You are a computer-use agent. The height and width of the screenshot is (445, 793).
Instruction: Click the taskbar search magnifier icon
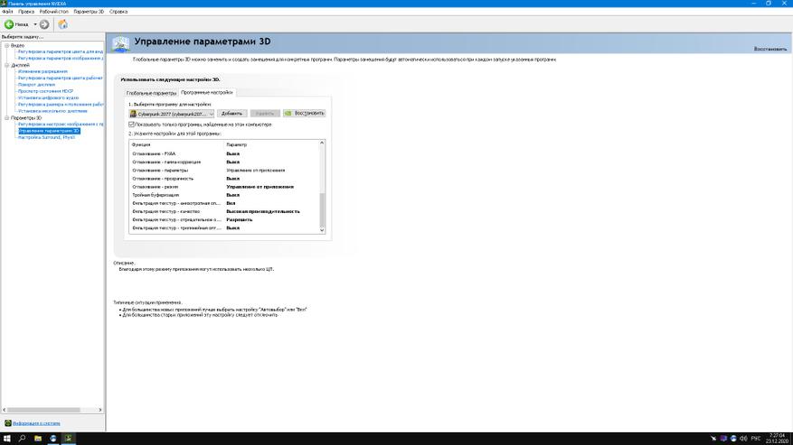[23, 438]
